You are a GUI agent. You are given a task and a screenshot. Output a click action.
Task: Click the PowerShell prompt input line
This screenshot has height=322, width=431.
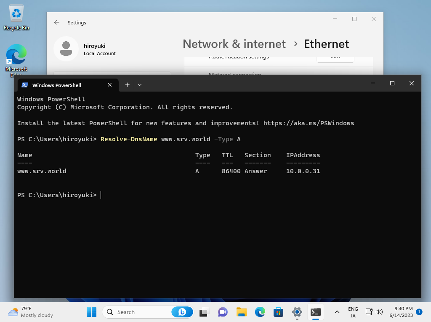[x=59, y=195]
